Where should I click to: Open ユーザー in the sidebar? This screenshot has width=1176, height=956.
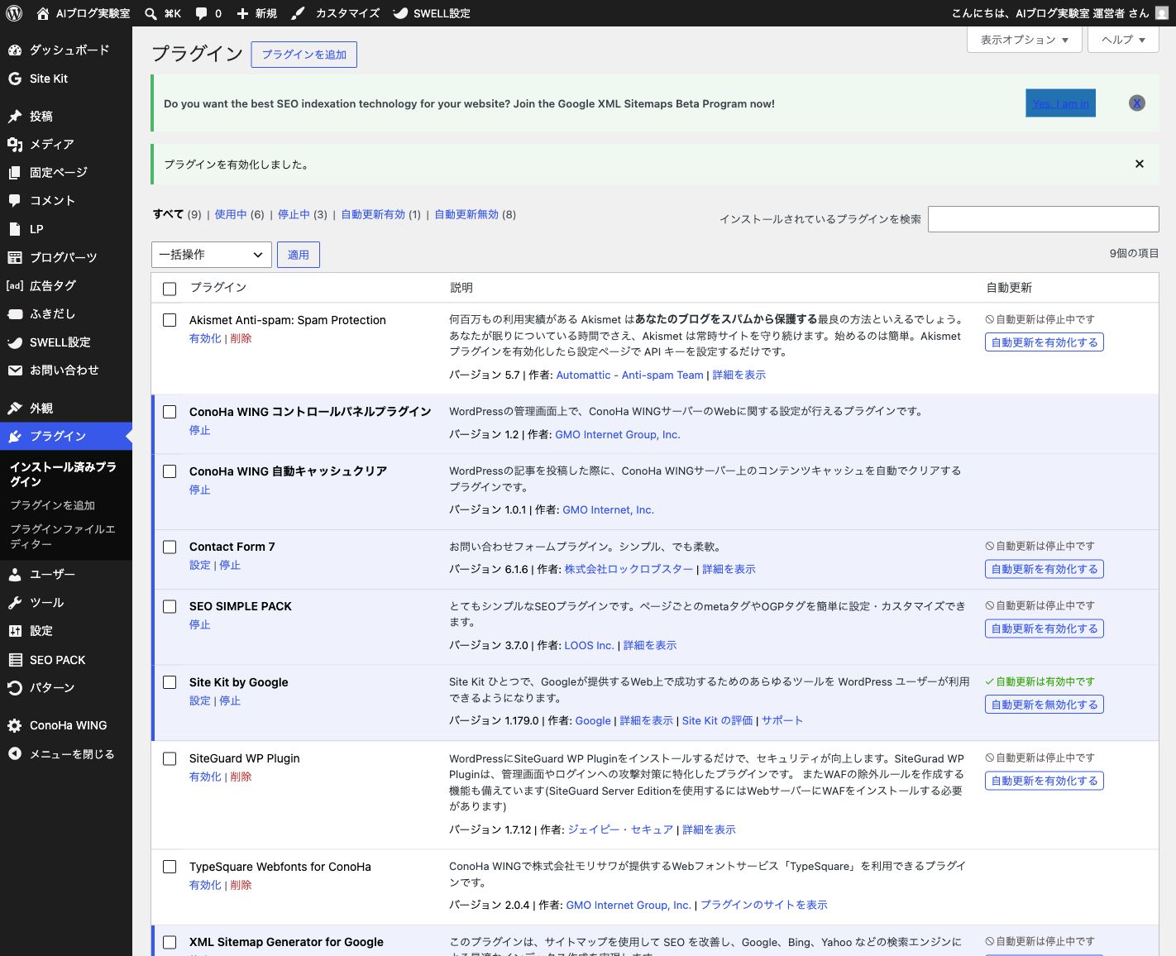(66, 574)
